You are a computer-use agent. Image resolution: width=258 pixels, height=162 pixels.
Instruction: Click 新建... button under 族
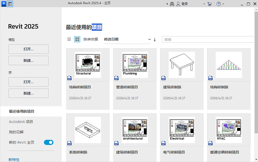point(28,93)
